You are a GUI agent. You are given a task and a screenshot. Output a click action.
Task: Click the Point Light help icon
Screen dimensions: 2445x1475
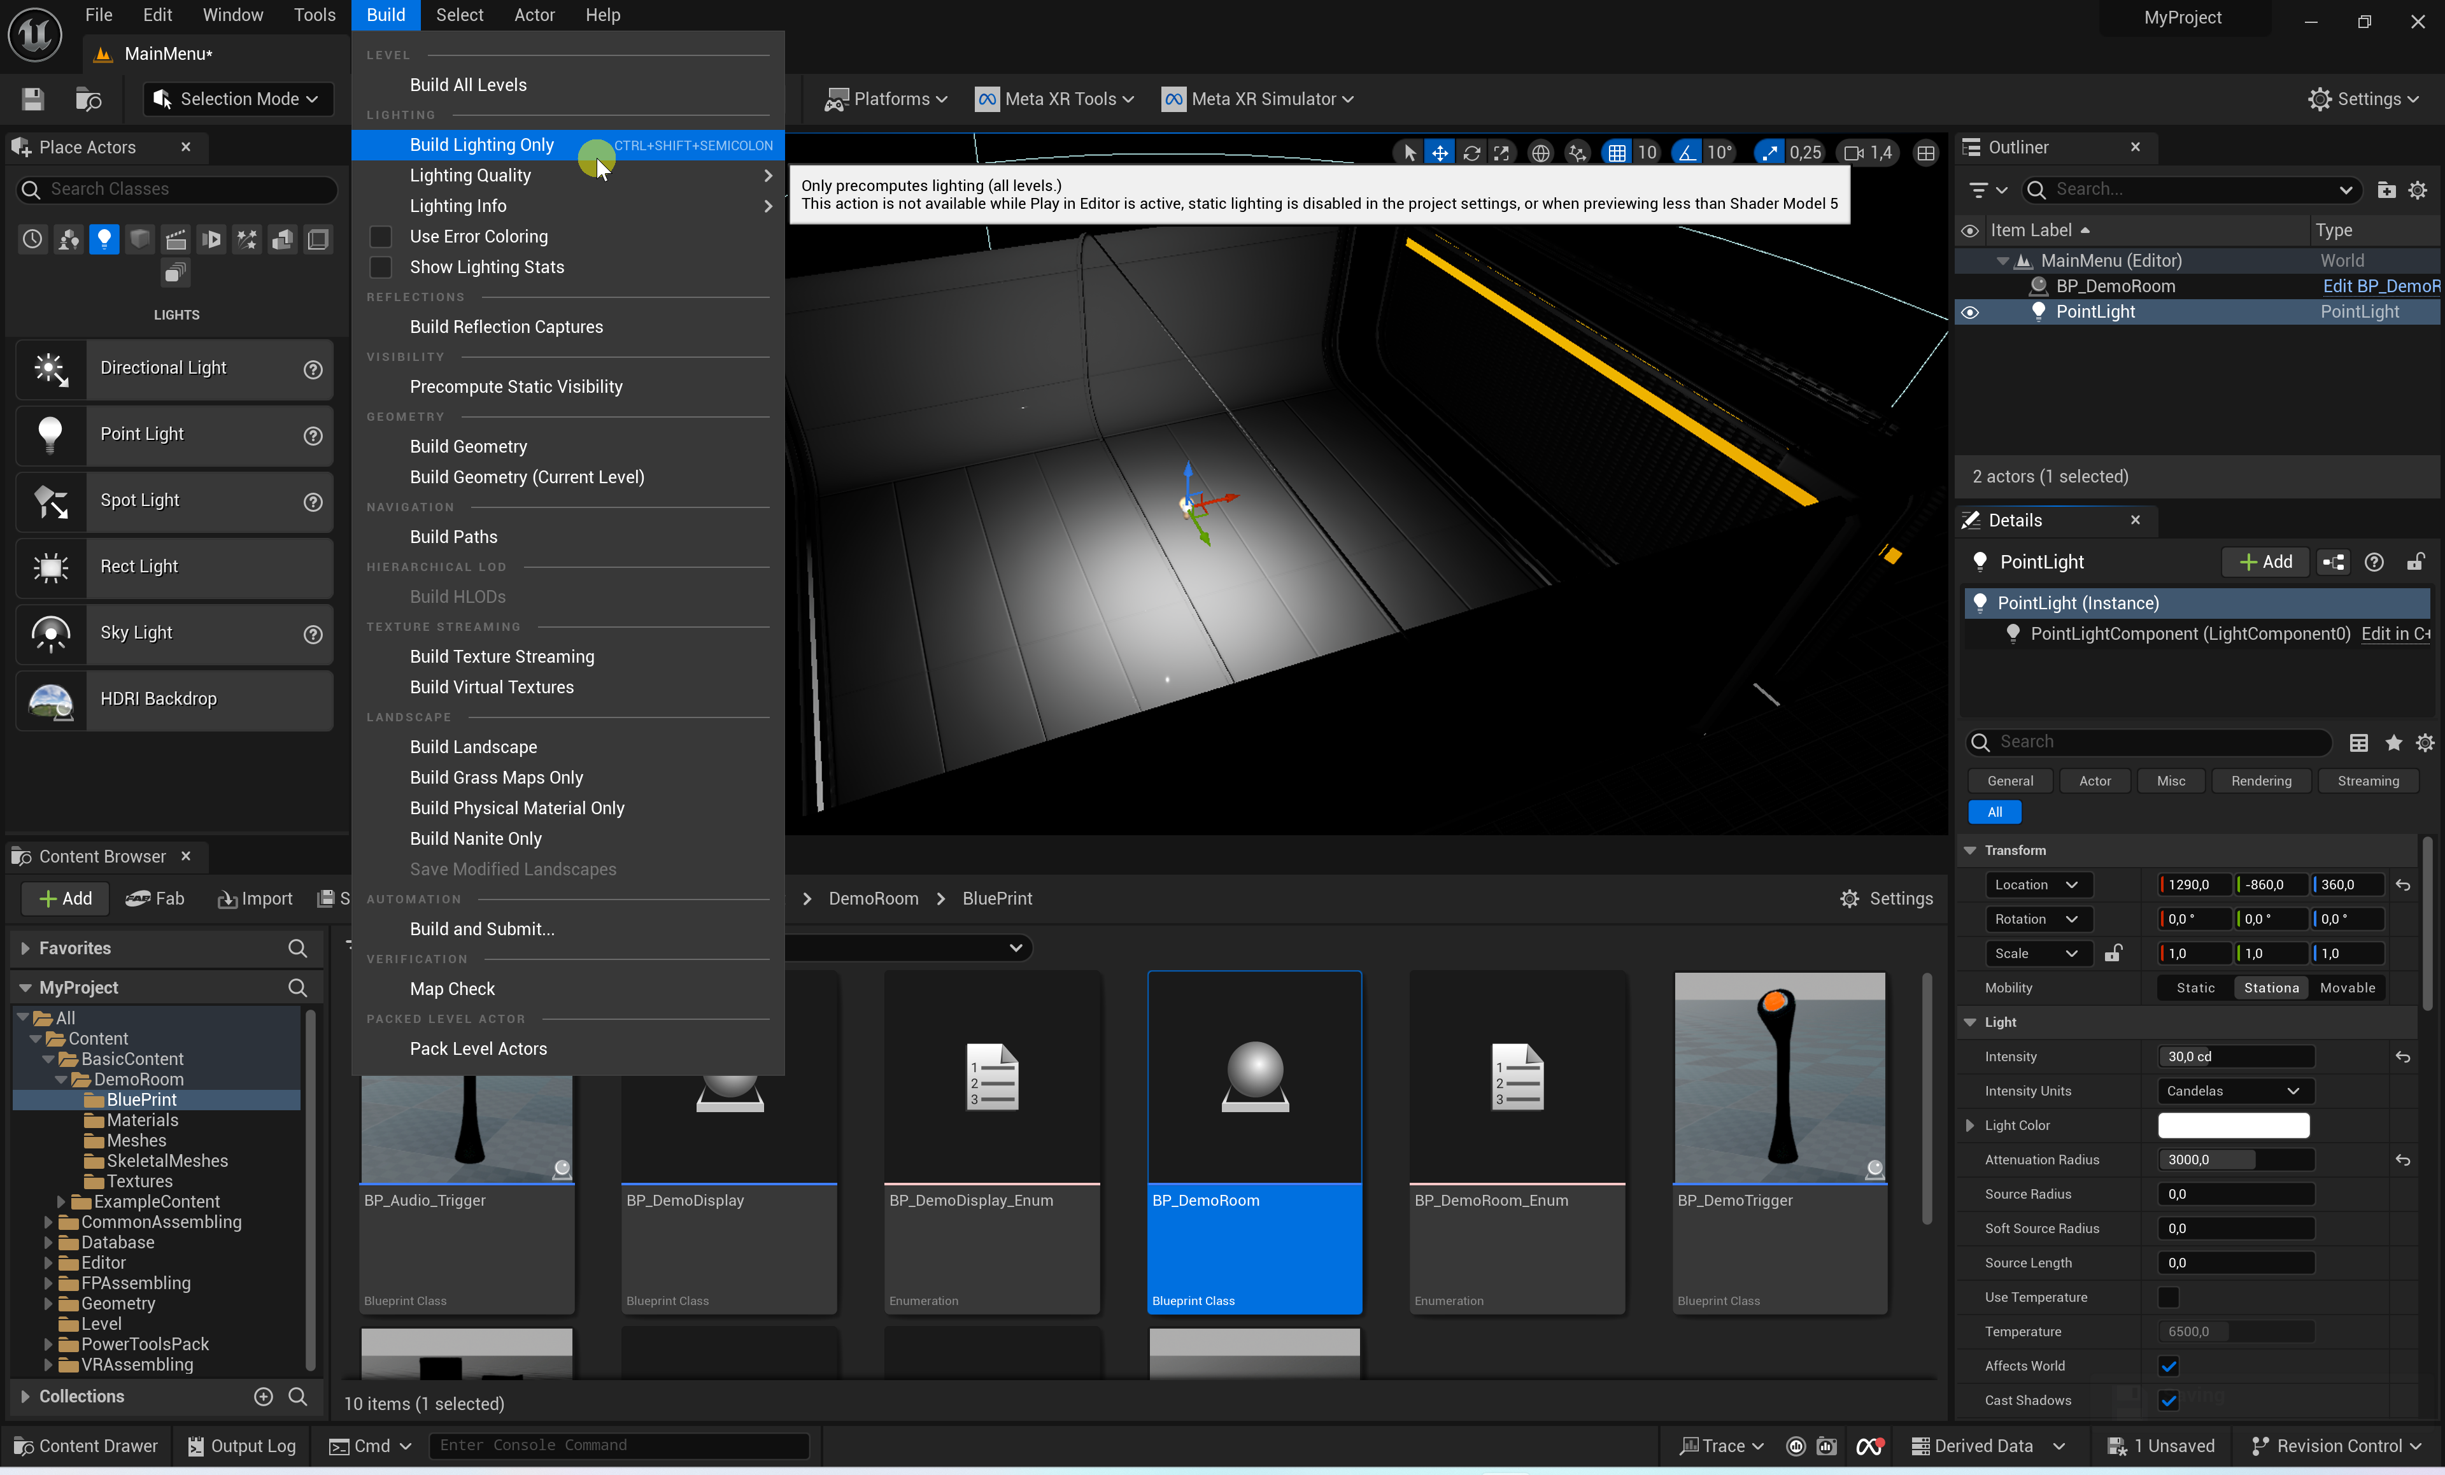pos(313,435)
